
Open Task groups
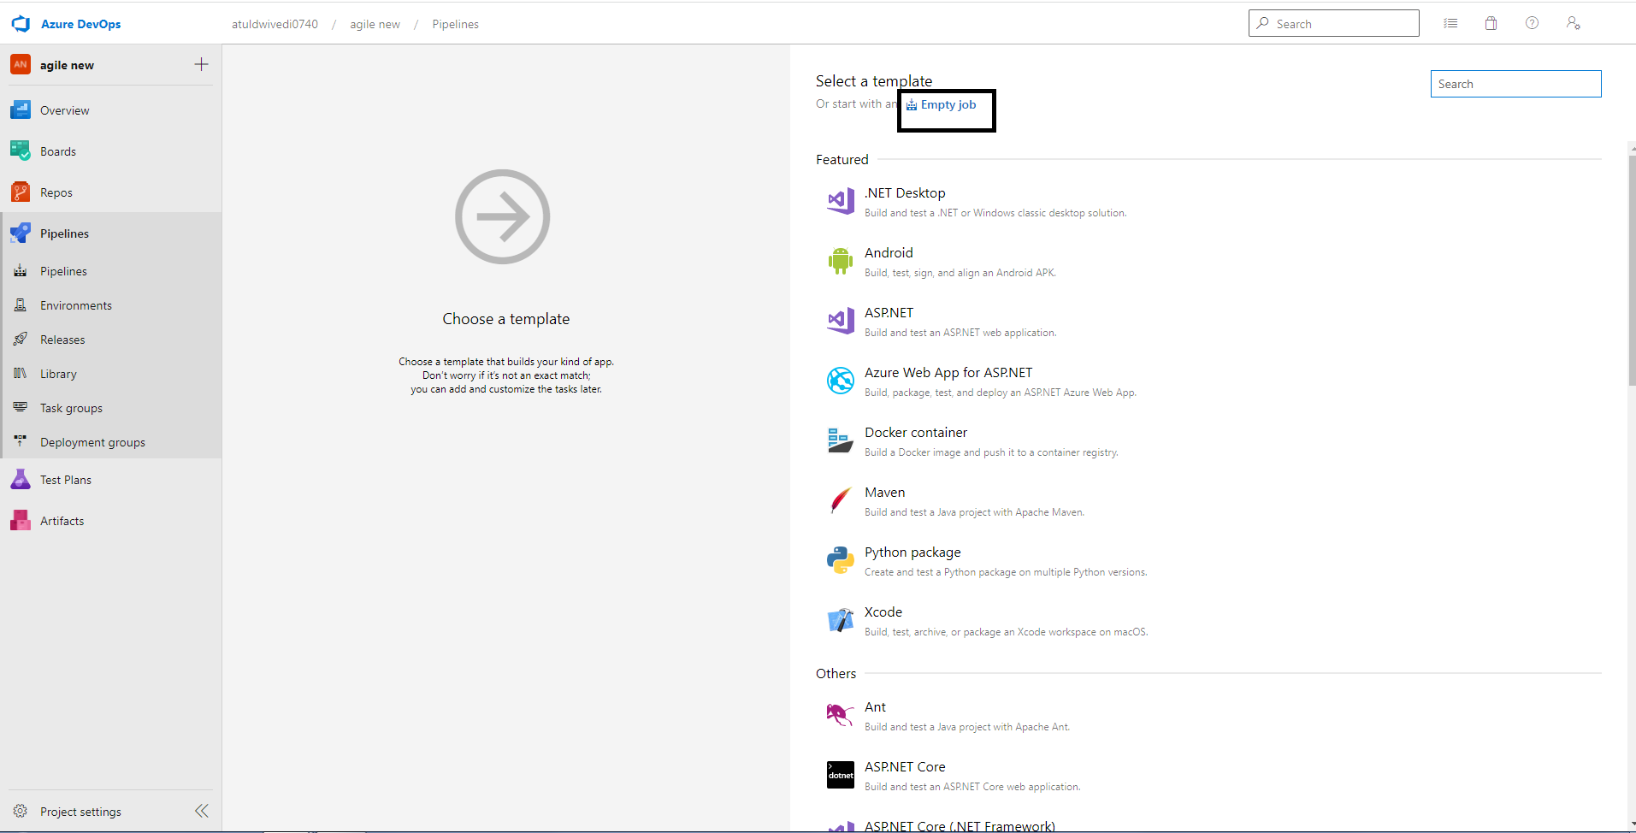tap(111, 408)
